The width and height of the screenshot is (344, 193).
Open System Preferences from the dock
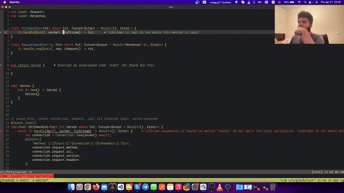195,187
